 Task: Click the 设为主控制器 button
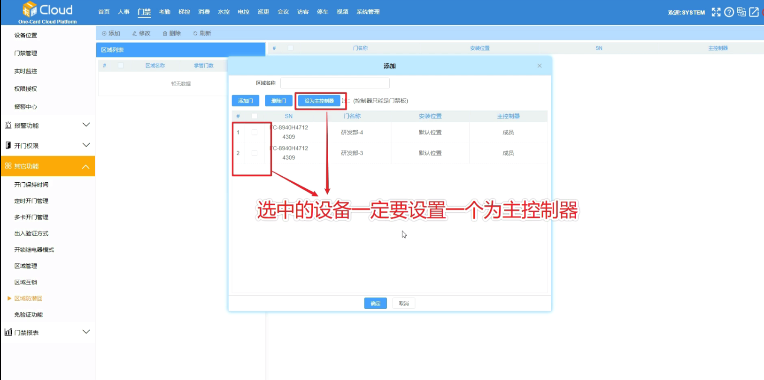(x=319, y=101)
